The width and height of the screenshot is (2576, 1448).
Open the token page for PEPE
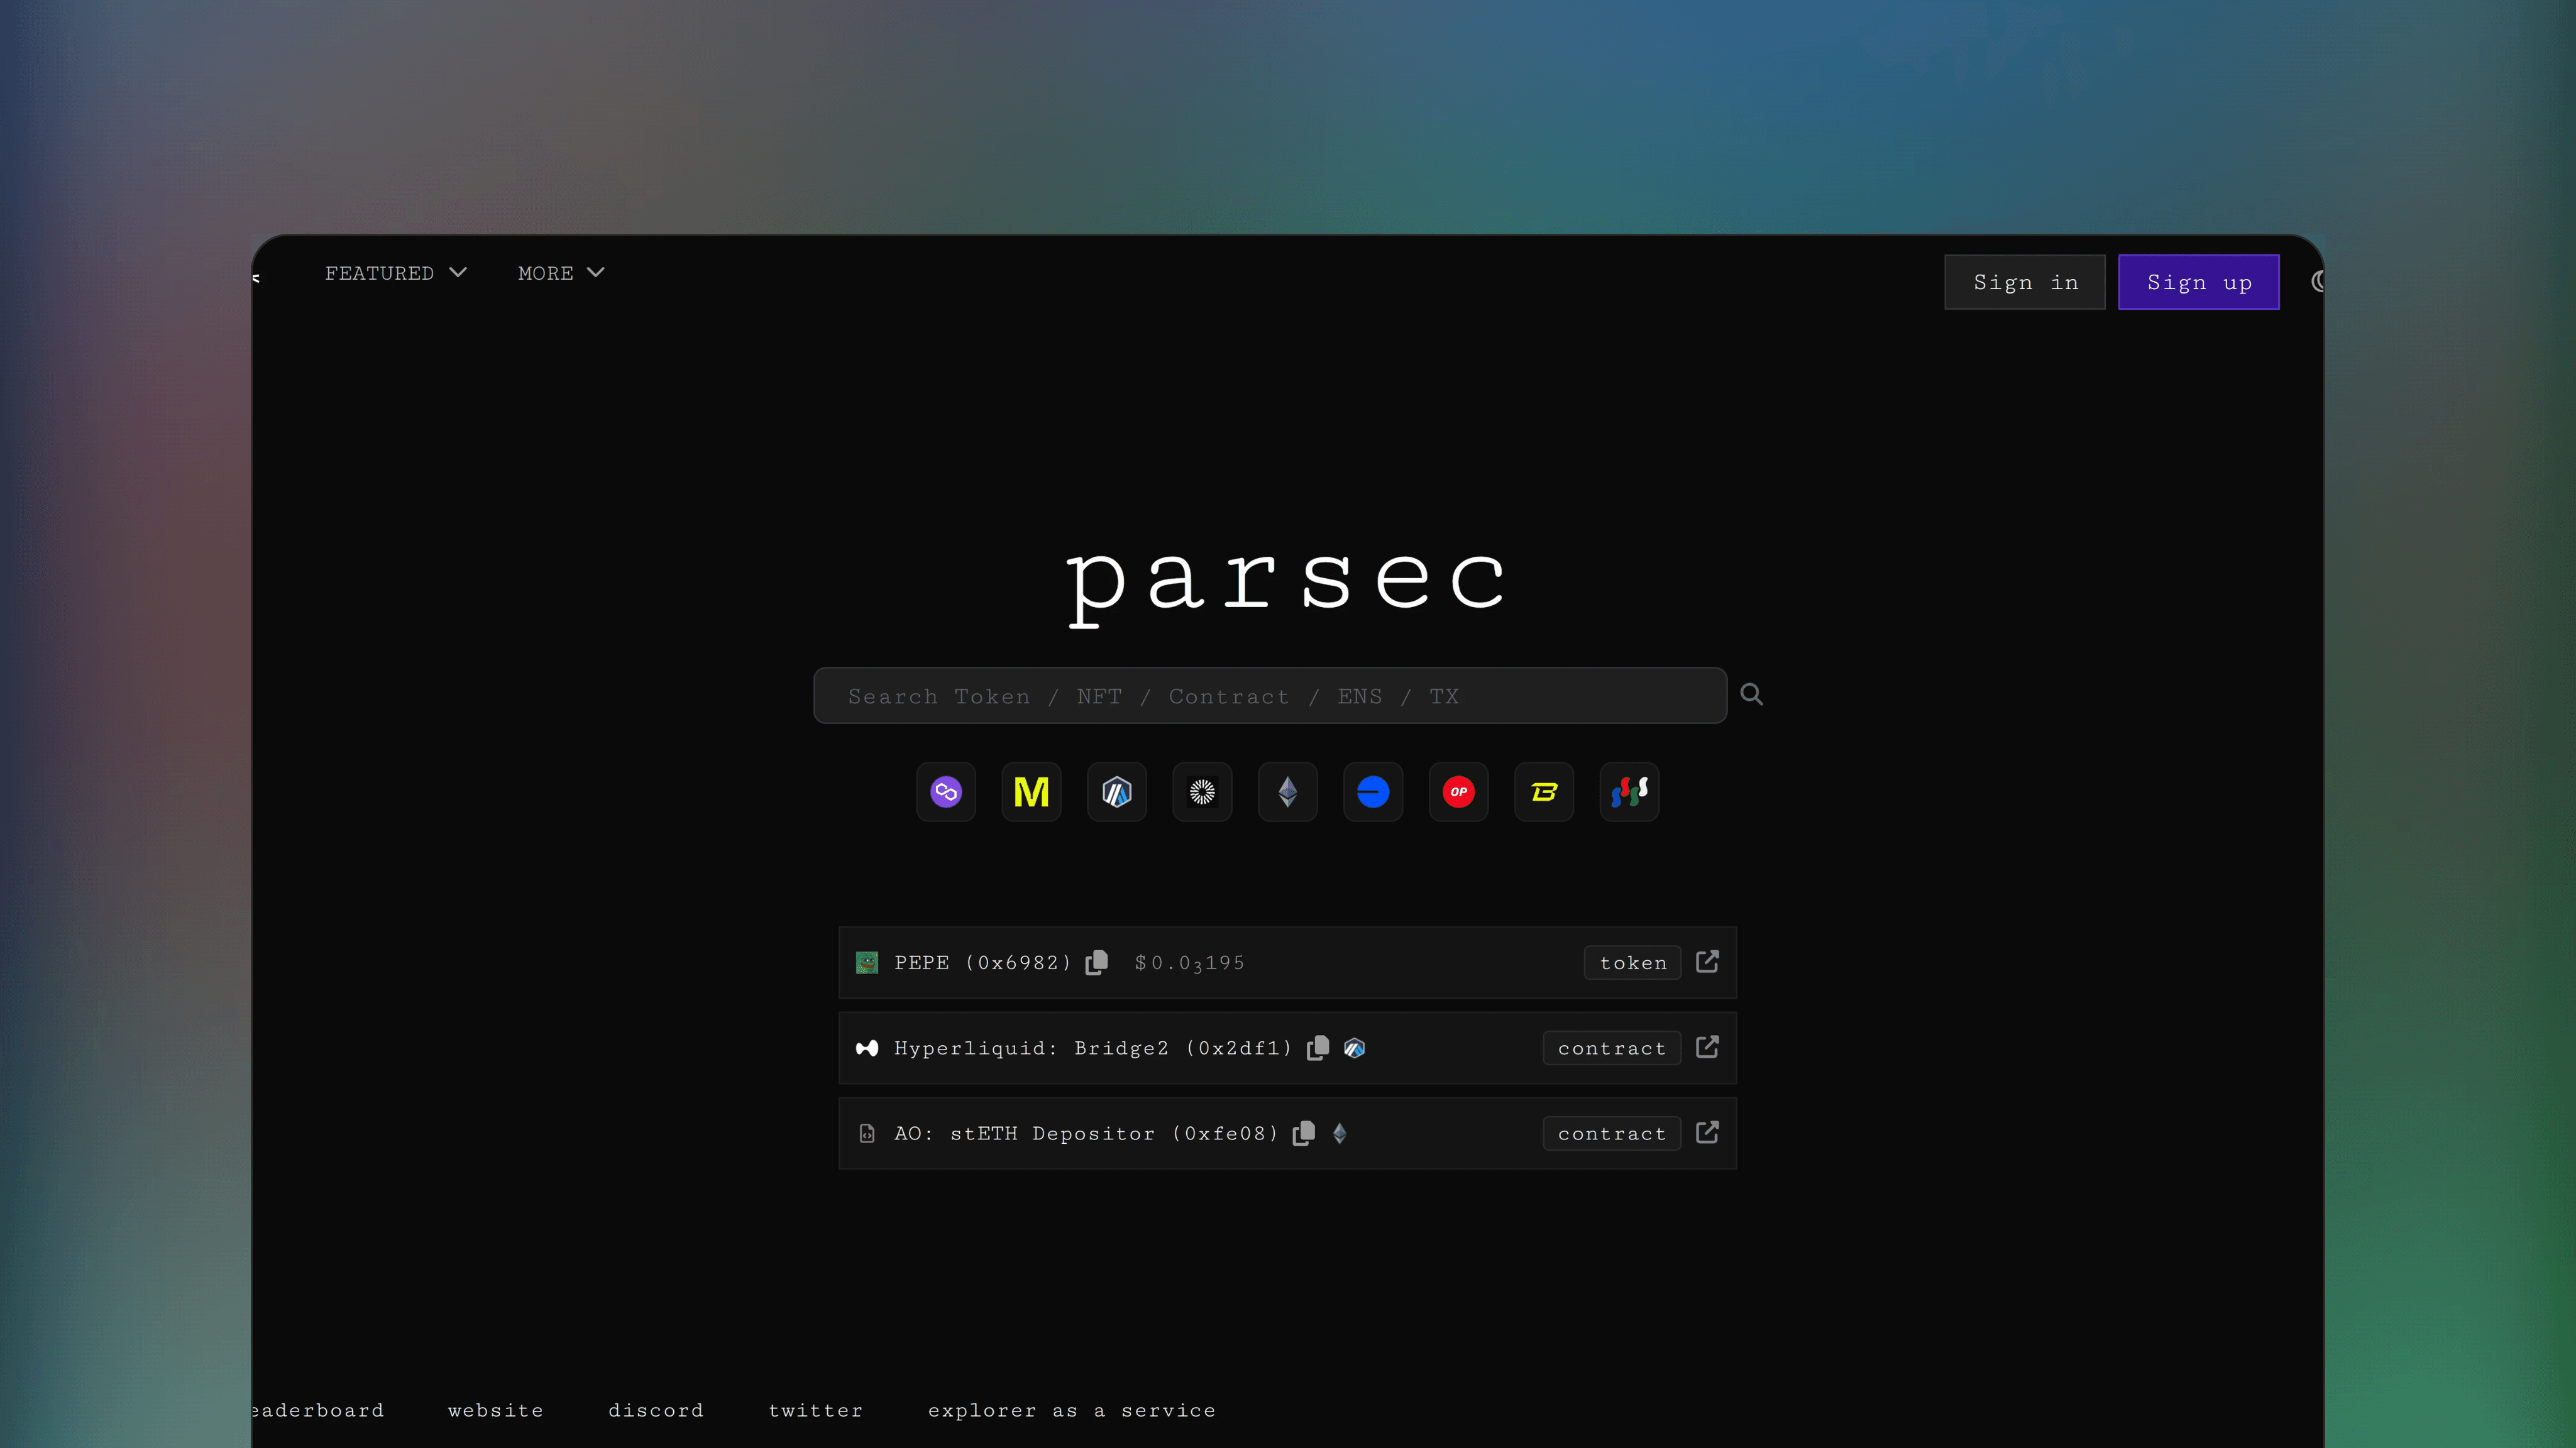tap(1632, 962)
